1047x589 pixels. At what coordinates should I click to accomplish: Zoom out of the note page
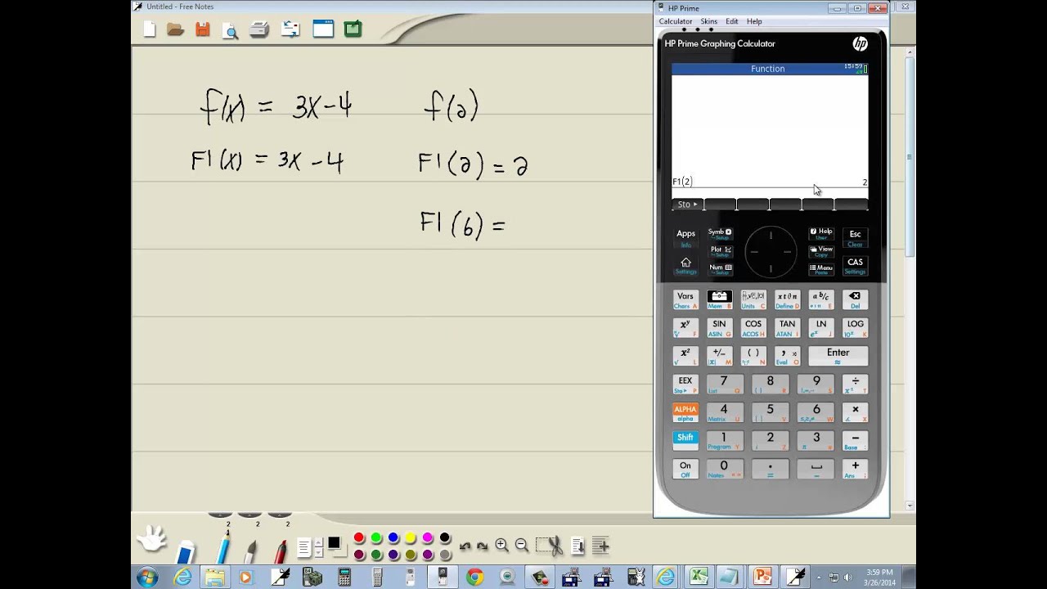click(x=521, y=545)
